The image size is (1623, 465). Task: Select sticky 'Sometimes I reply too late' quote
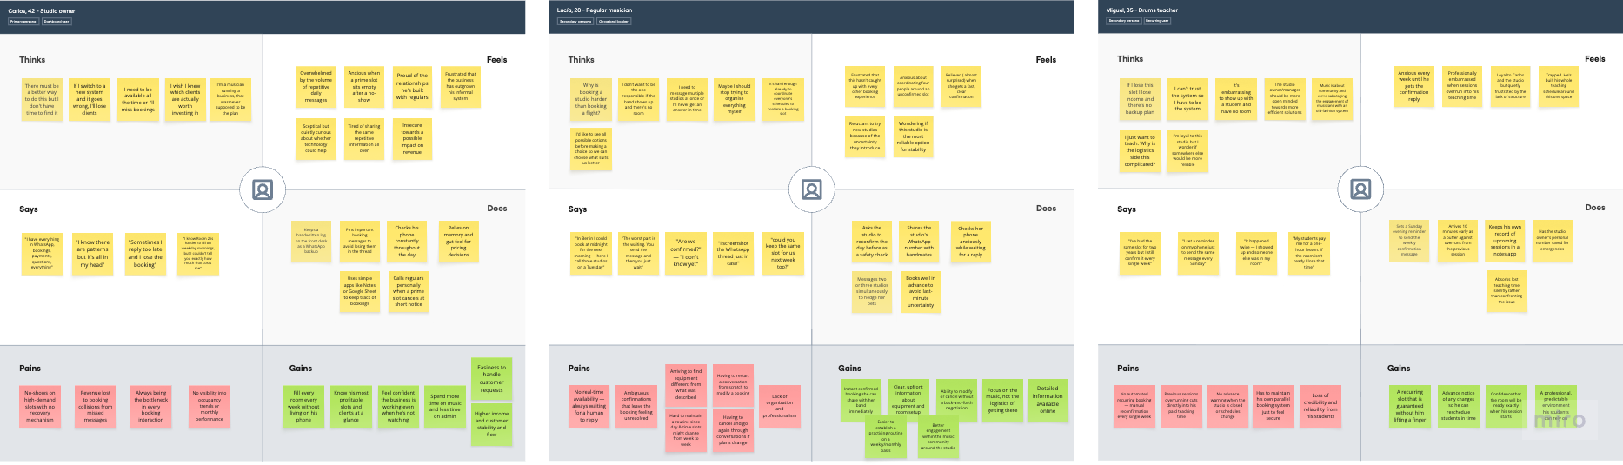145,254
